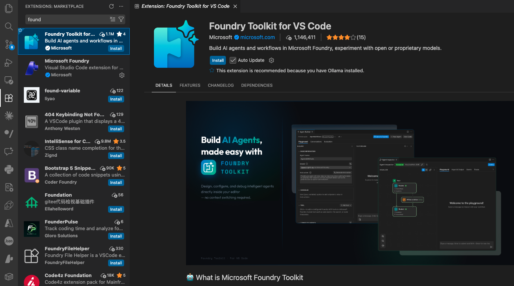Click the Bootstrap 5 Snippets 'B' icon
This screenshot has width=514, height=286.
(x=32, y=175)
